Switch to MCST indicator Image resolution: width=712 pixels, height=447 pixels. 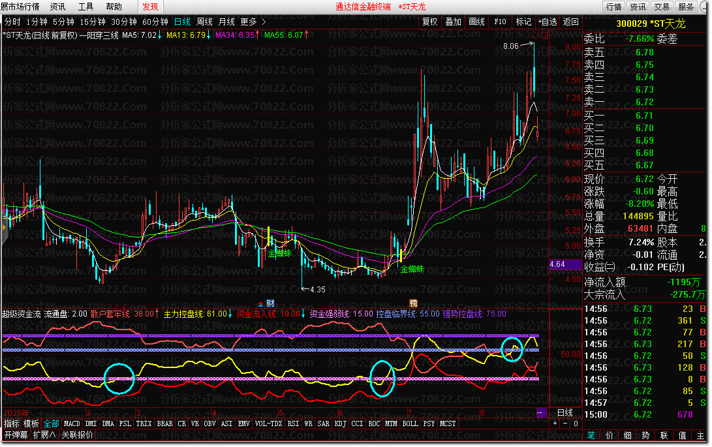click(x=448, y=424)
